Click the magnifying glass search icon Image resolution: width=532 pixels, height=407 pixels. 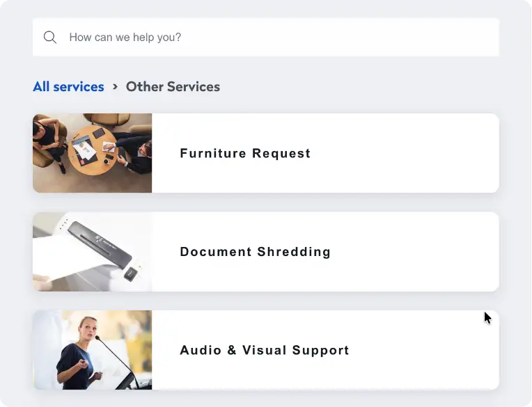[50, 38]
